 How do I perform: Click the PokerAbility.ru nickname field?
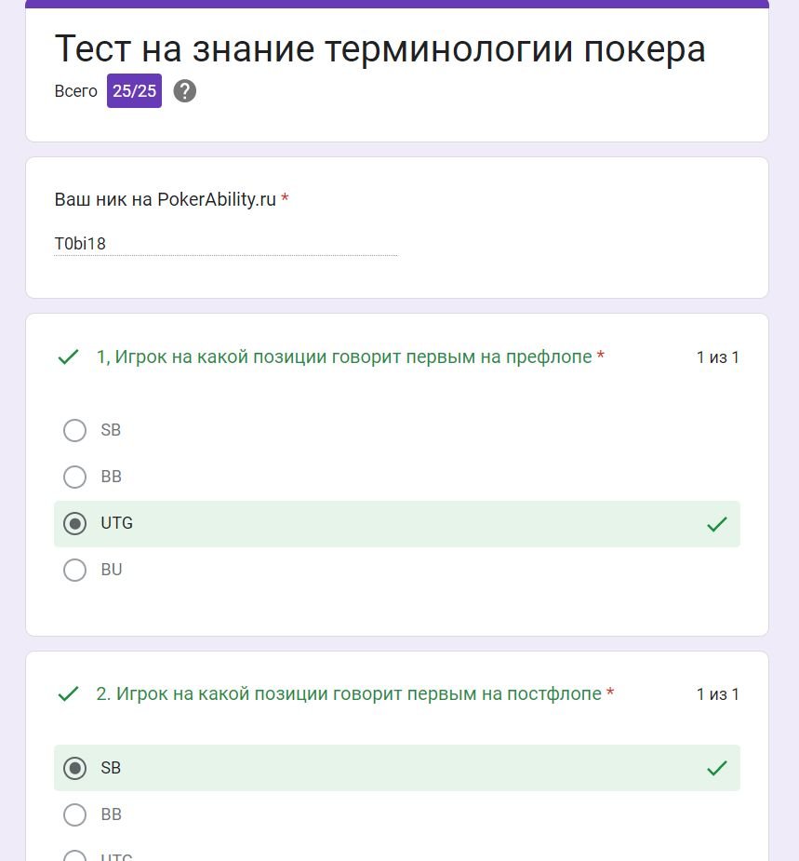click(x=225, y=243)
